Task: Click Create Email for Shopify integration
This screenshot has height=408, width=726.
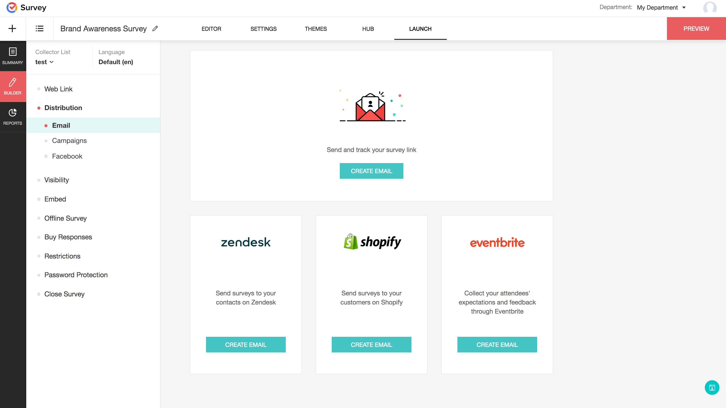Action: click(372, 344)
